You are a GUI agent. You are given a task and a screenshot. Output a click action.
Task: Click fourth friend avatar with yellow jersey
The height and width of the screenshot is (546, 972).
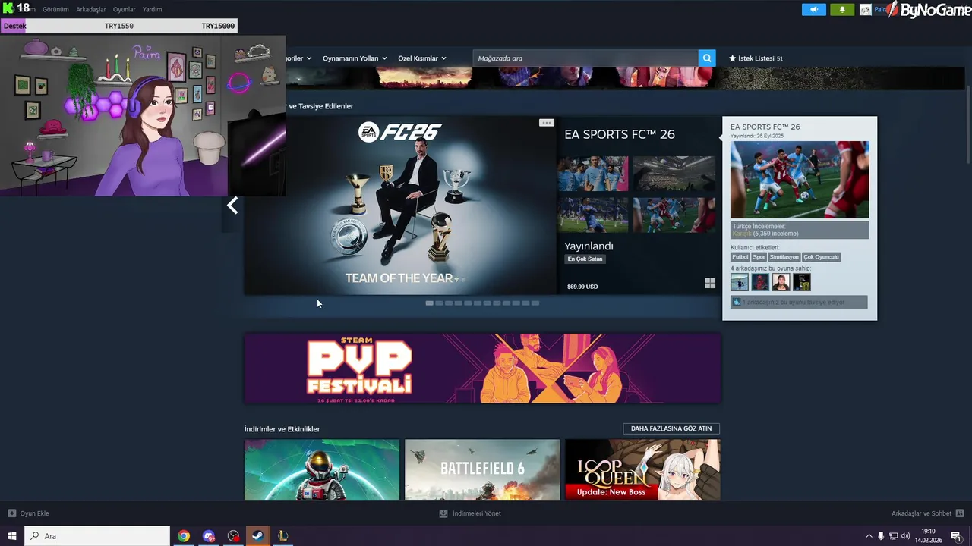(x=801, y=282)
